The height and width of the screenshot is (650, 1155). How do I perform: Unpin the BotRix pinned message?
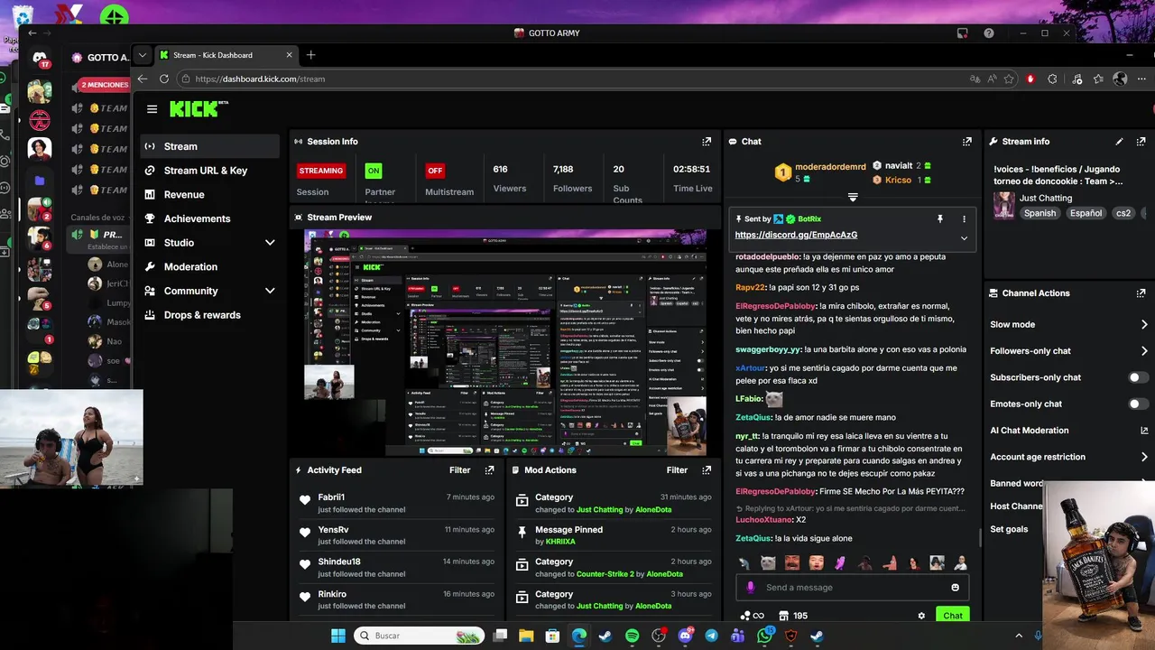[x=939, y=218]
